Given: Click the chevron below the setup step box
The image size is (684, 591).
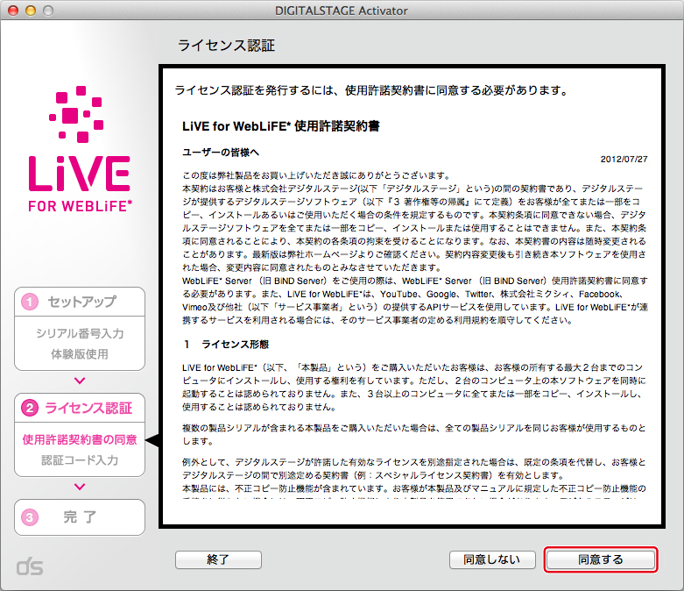Looking at the screenshot, I should pyautogui.click(x=80, y=381).
